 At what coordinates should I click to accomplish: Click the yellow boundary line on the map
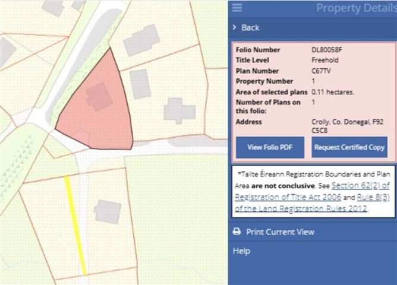coord(75,226)
